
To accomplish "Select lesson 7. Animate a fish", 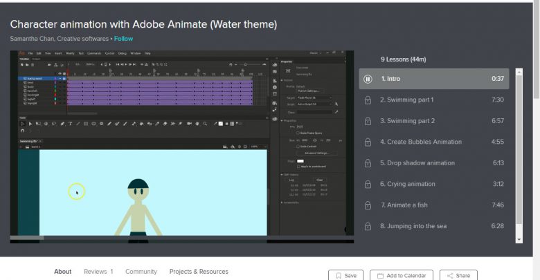I will tap(434, 205).
